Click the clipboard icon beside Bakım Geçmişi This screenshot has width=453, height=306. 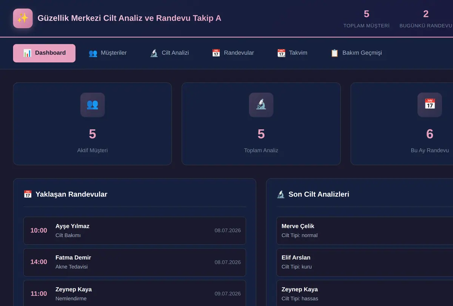coord(334,53)
